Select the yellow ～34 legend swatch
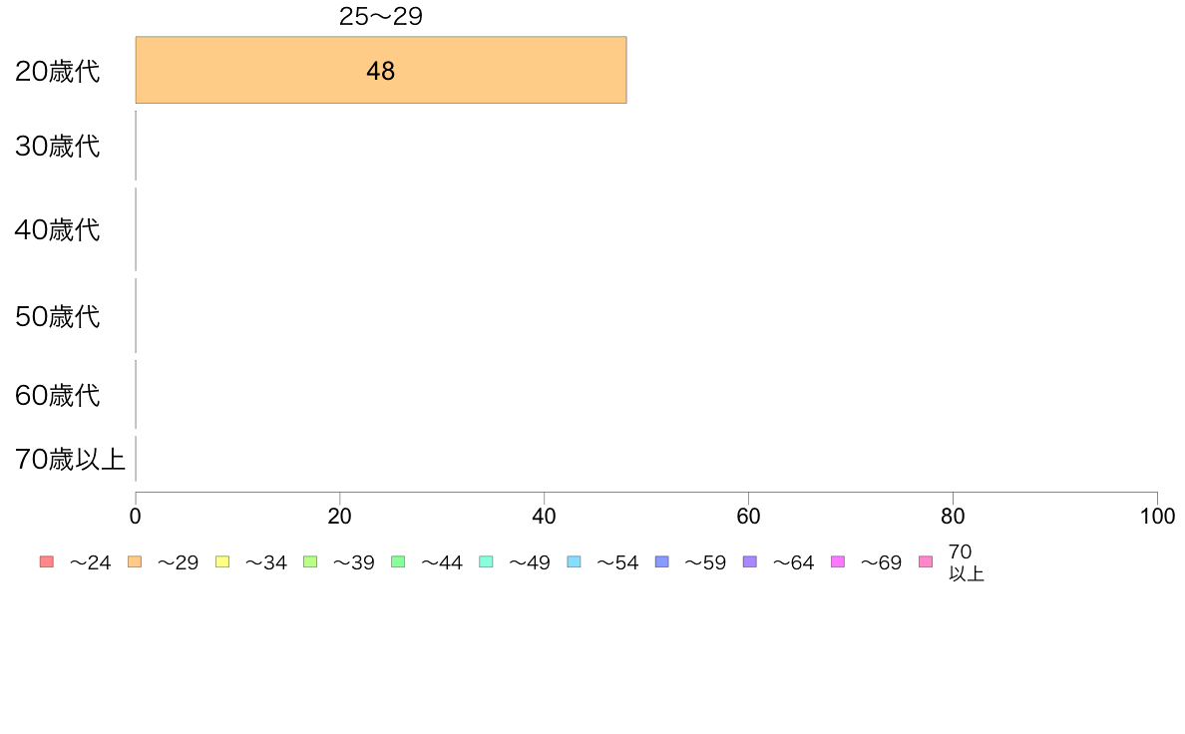The width and height of the screenshot is (1185, 734). 222,561
